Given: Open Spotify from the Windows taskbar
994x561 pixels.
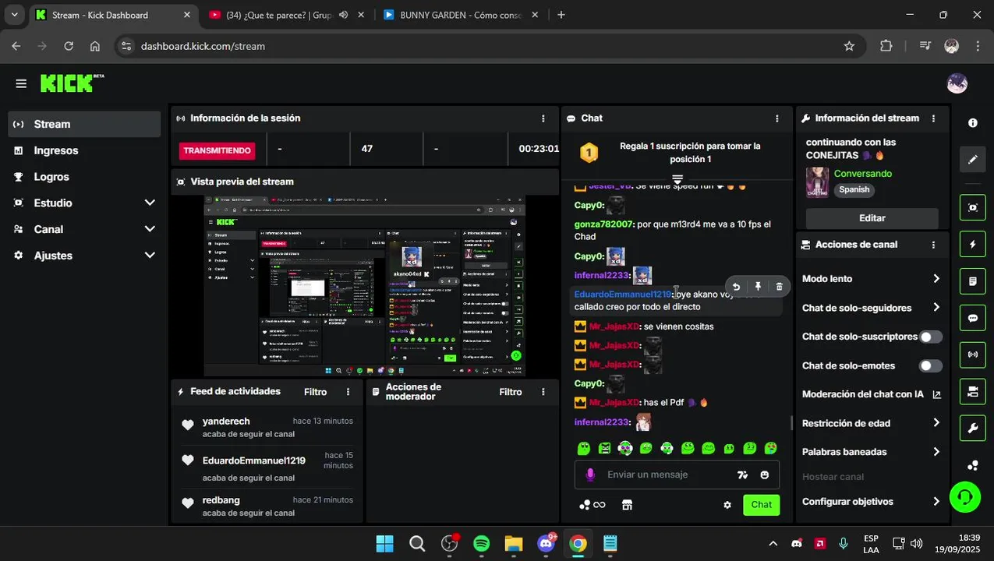Looking at the screenshot, I should (x=481, y=543).
